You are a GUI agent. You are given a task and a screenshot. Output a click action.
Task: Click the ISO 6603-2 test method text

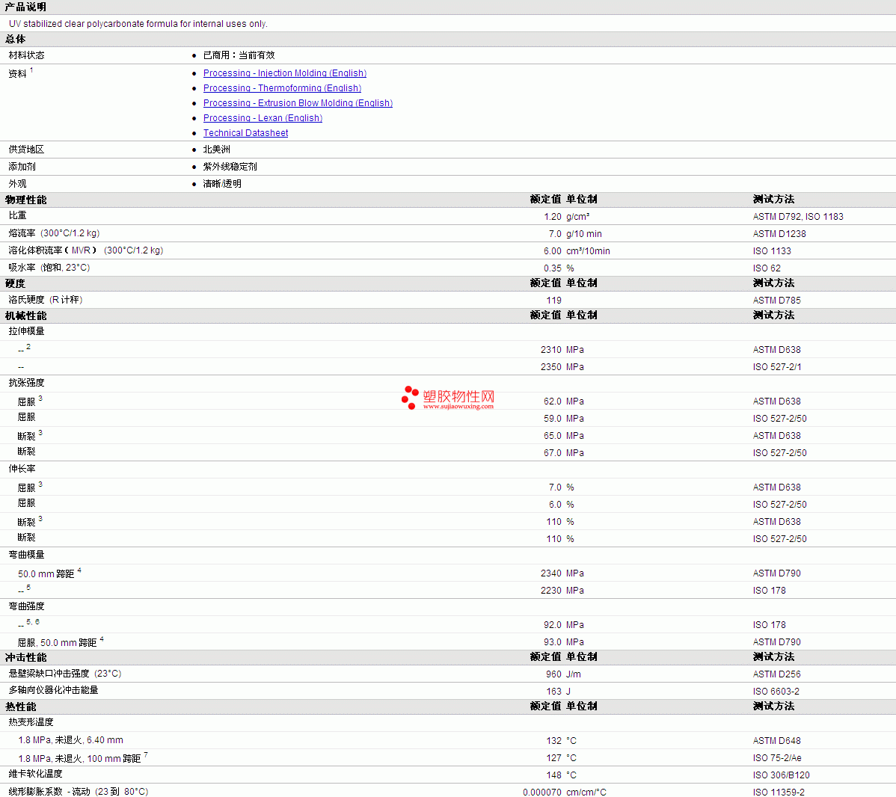776,692
